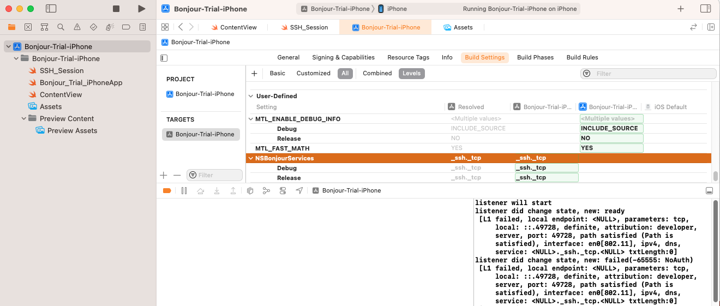Open Environment Overrides icon

click(x=283, y=190)
